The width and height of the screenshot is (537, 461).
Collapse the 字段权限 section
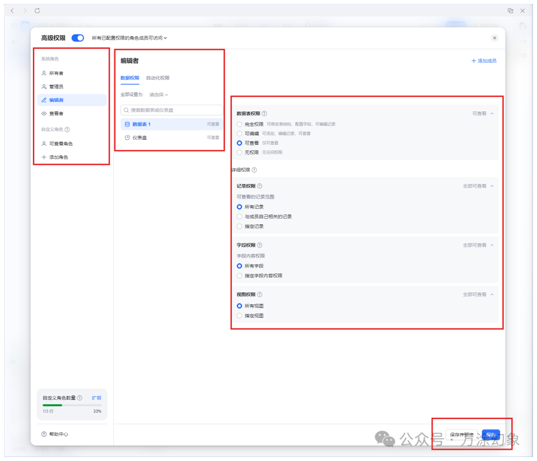point(492,245)
